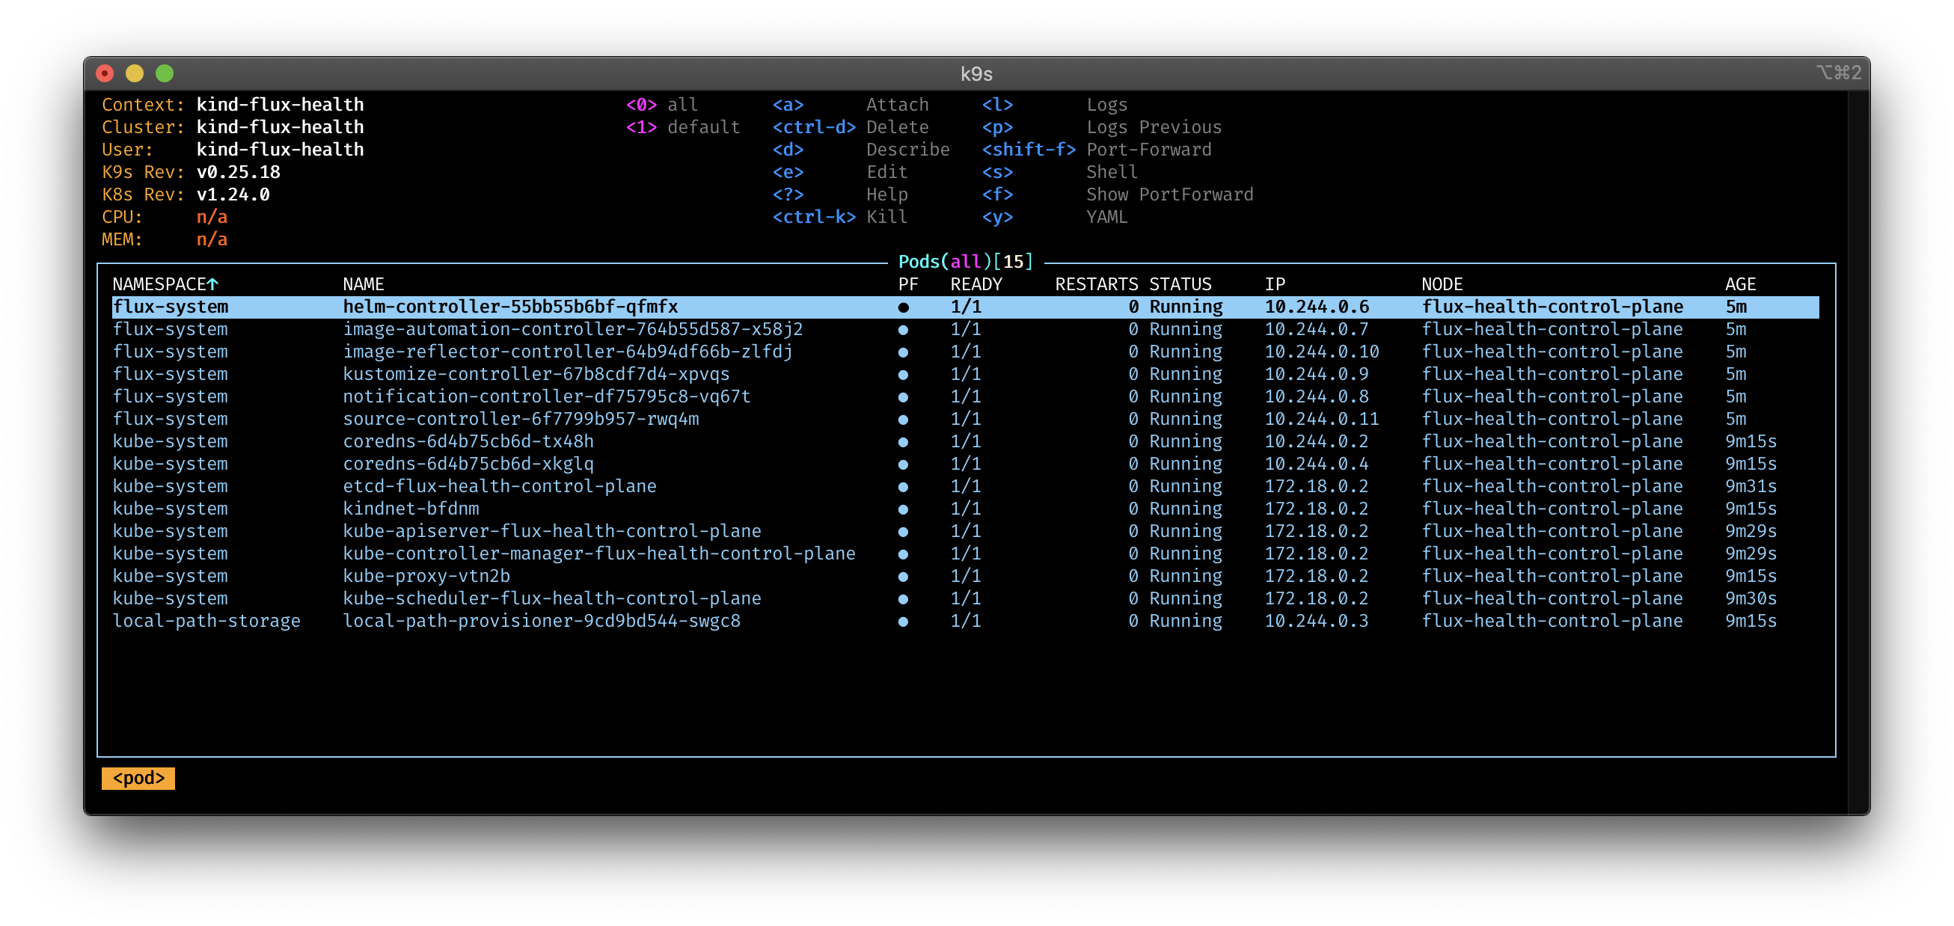Click the local-path-storage namespace cell
This screenshot has width=1954, height=926.
[x=206, y=621]
